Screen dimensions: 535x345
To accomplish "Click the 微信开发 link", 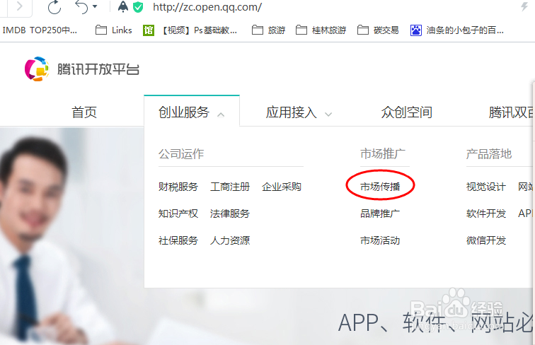I will point(486,240).
